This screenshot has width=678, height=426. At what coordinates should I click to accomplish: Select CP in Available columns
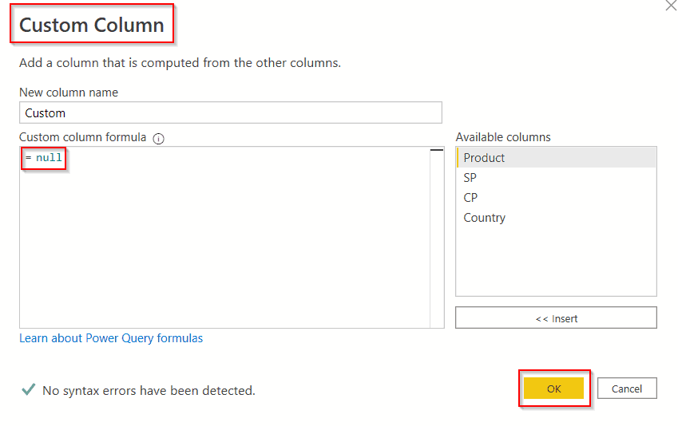(556, 198)
